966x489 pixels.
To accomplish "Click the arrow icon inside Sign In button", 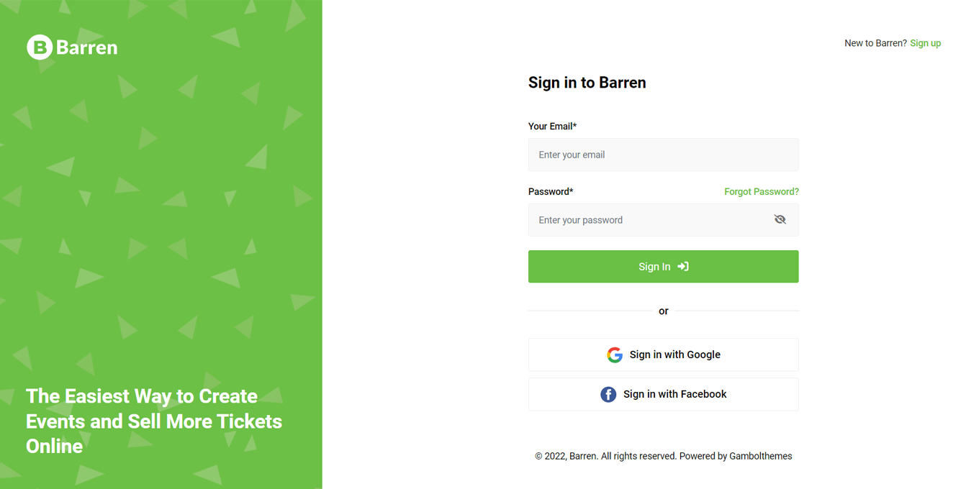I will (683, 267).
